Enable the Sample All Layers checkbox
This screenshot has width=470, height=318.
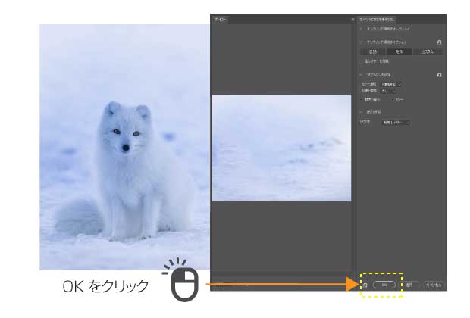[x=362, y=61]
